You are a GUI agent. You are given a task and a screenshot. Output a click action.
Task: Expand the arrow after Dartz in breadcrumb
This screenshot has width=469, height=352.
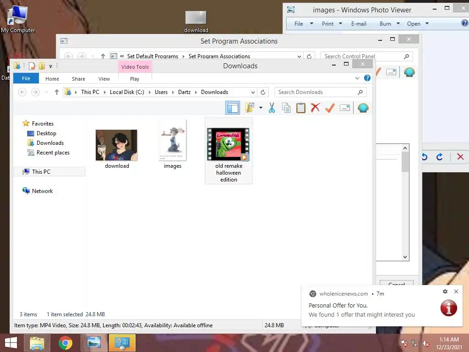coord(196,92)
